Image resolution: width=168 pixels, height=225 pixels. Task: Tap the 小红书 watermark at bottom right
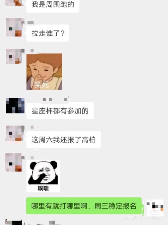click(142, 218)
